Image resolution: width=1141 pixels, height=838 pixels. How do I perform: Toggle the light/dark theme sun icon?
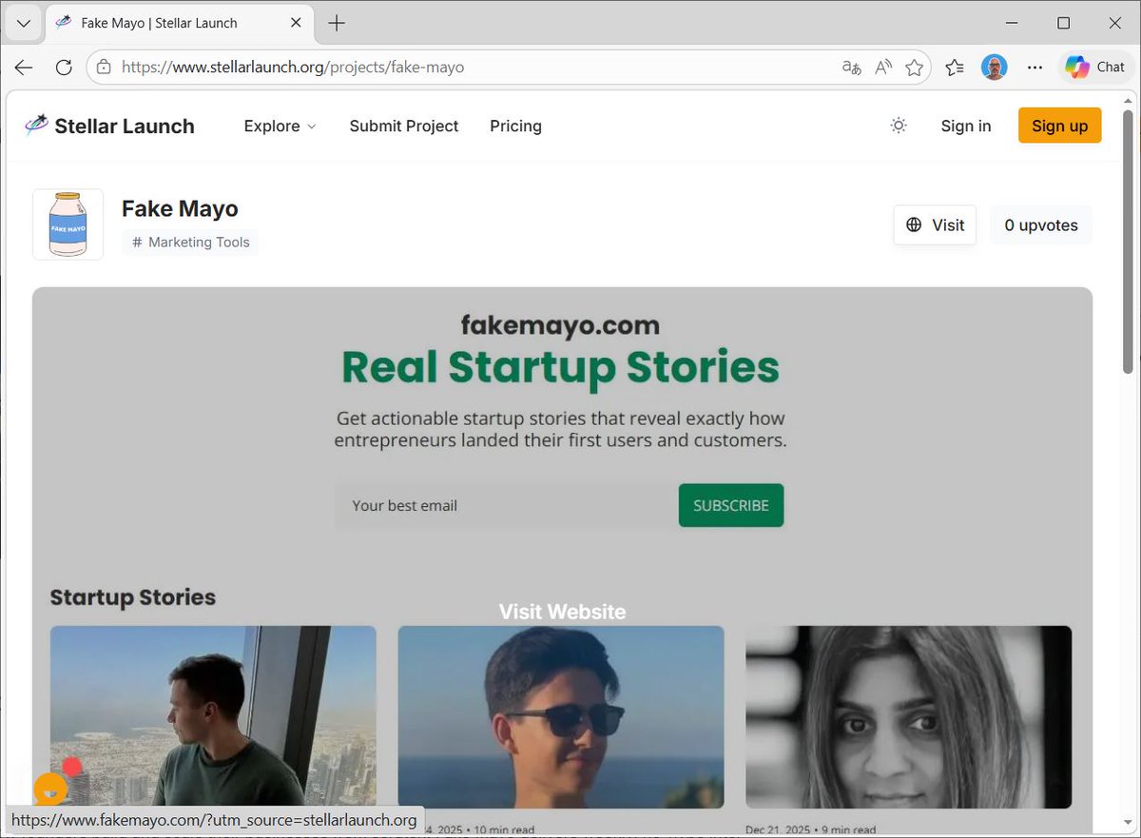[899, 126]
